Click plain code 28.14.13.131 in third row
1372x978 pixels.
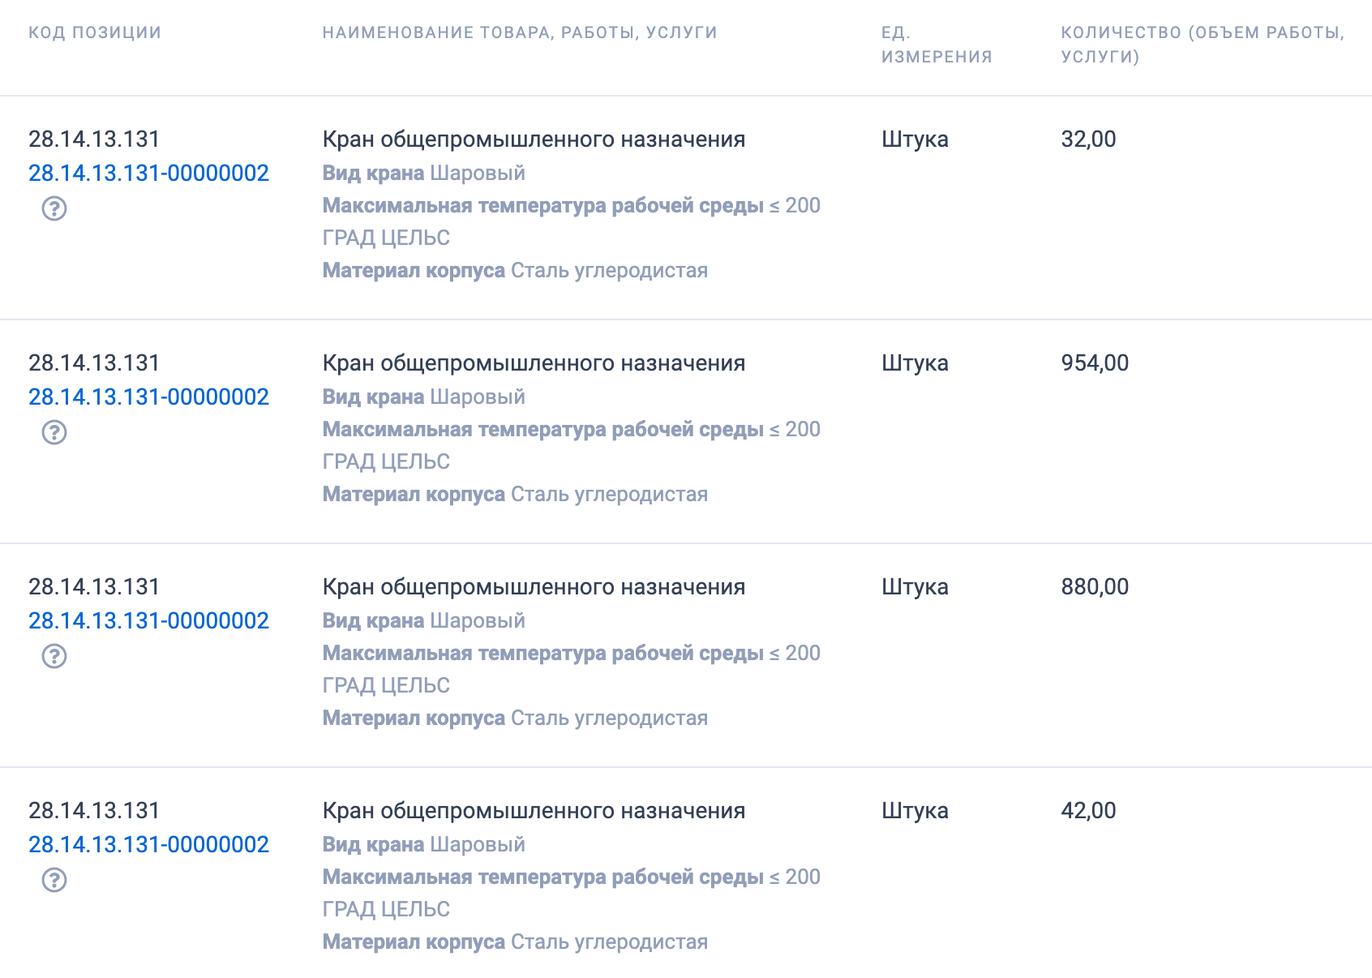click(94, 587)
